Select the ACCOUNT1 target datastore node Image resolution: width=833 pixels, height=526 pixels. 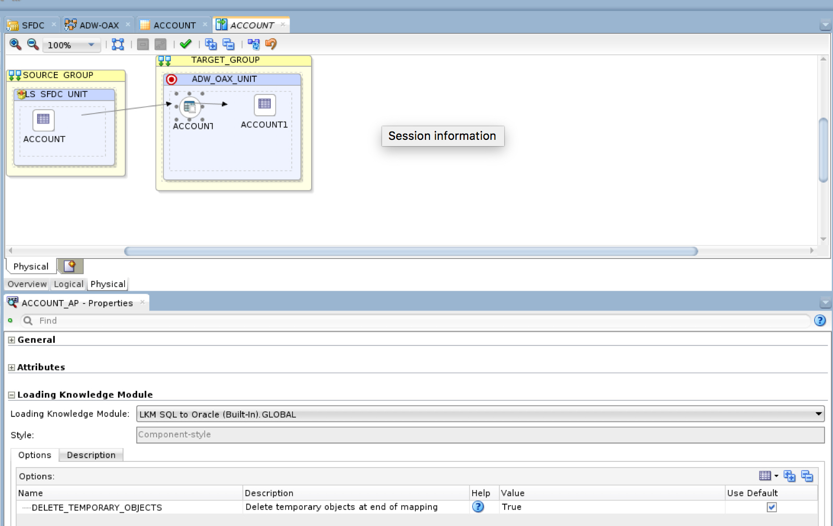[265, 105]
